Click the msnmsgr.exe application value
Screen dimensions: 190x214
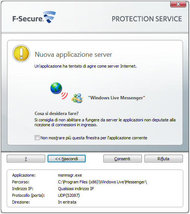click(70, 175)
